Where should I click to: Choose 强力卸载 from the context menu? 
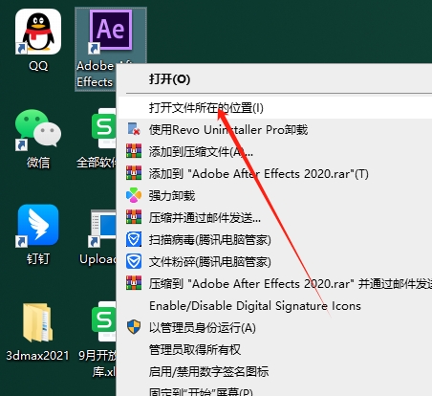coord(275,195)
